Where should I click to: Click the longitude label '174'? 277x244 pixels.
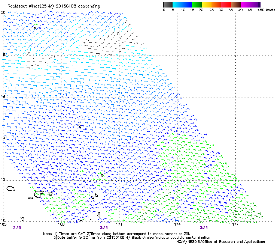177,224
